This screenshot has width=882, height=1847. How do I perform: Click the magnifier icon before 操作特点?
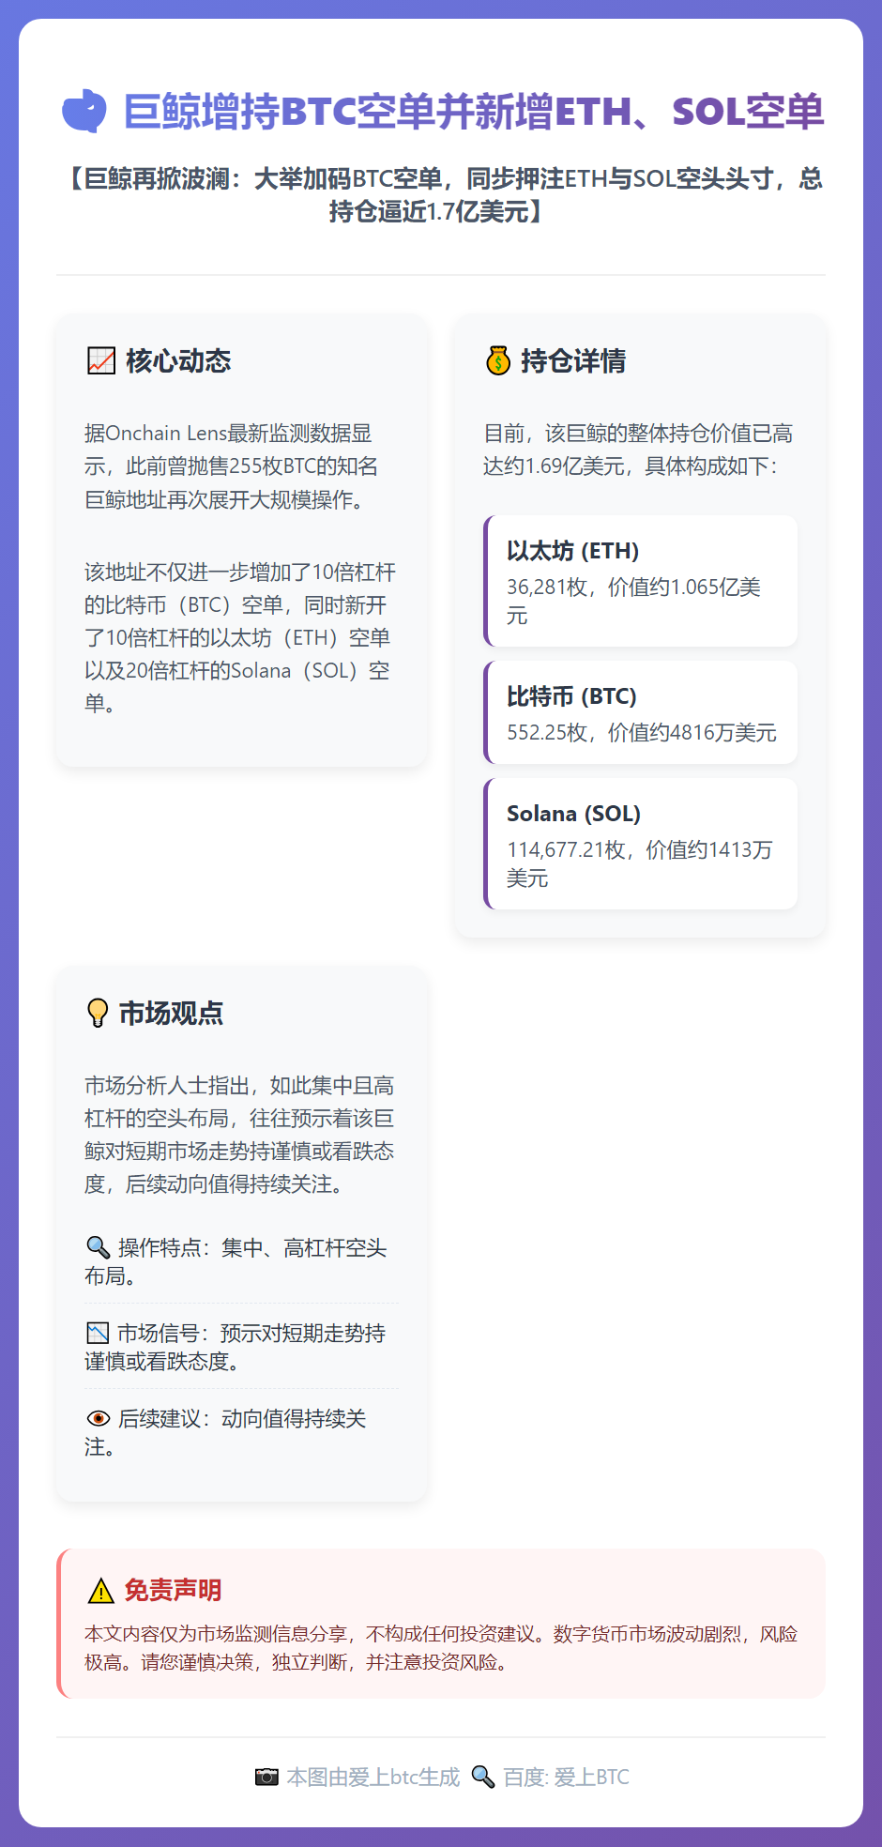click(x=99, y=1247)
